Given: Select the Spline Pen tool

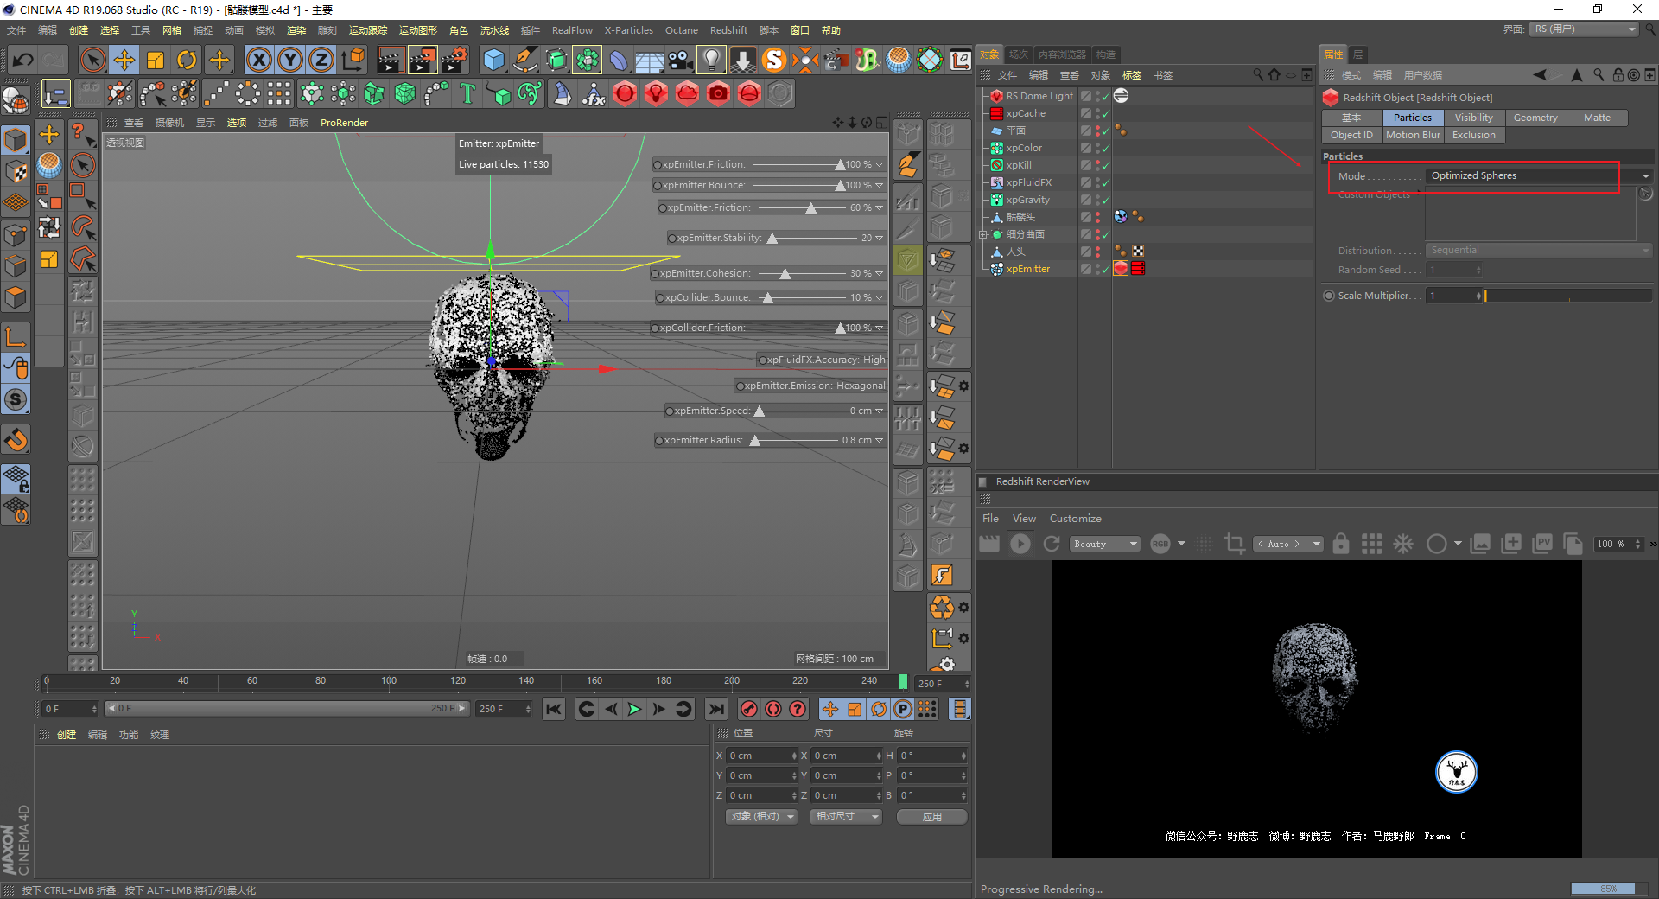Looking at the screenshot, I should [525, 60].
